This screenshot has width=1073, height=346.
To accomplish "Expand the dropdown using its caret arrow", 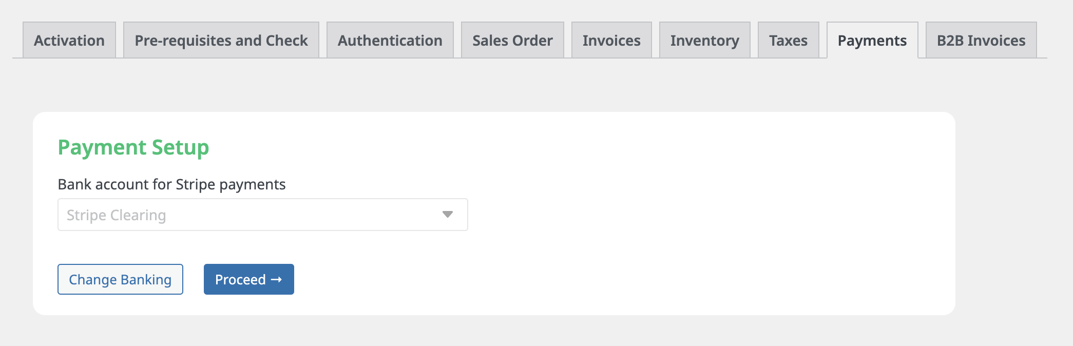I will point(448,215).
